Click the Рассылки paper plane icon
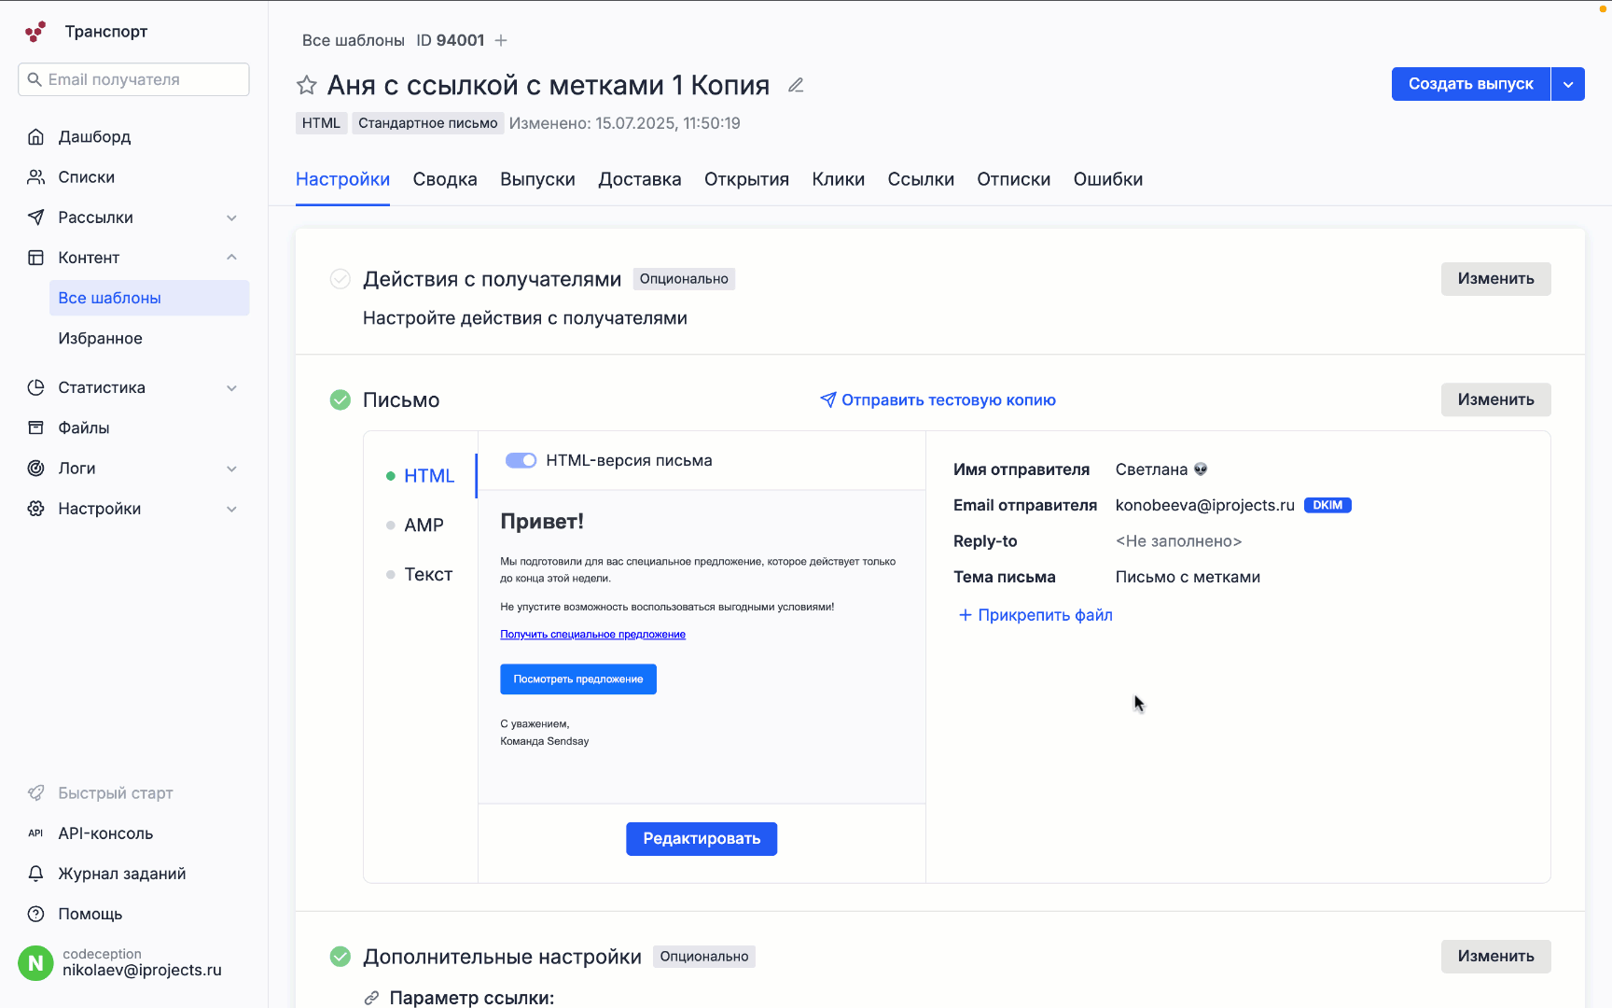1612x1008 pixels. [x=35, y=217]
